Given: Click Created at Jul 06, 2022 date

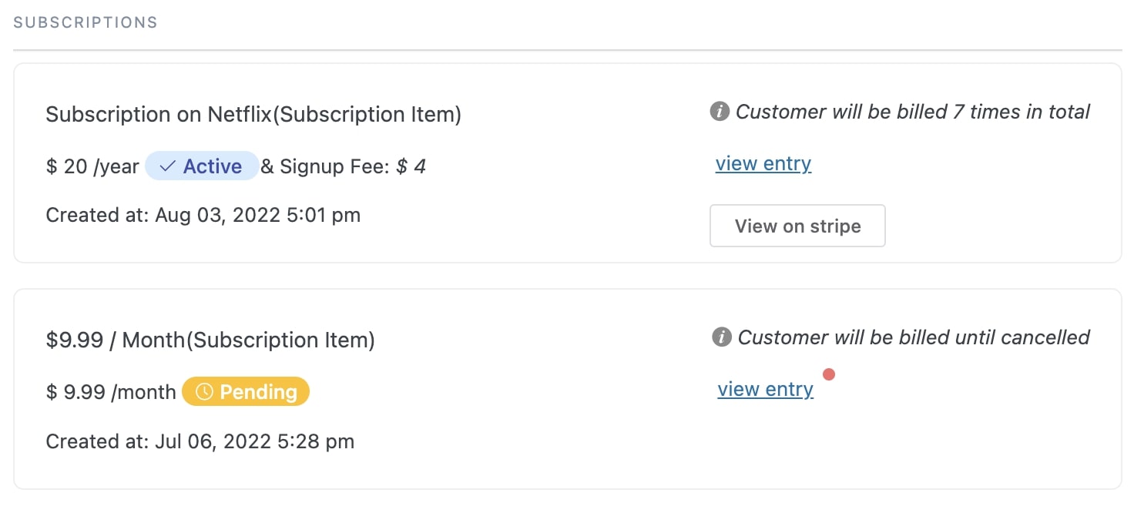Looking at the screenshot, I should click(200, 441).
